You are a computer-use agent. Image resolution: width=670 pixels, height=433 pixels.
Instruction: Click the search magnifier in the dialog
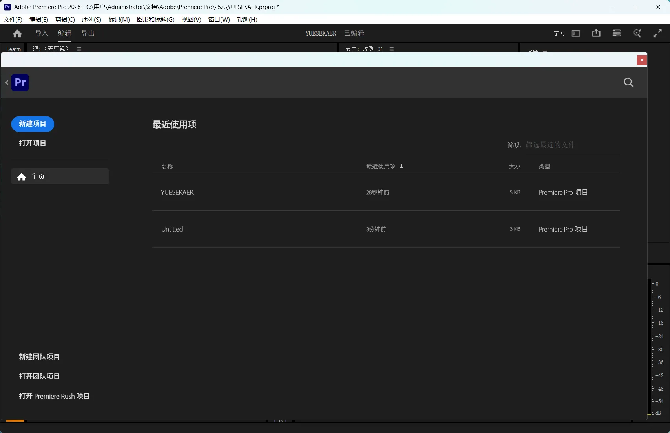[628, 82]
